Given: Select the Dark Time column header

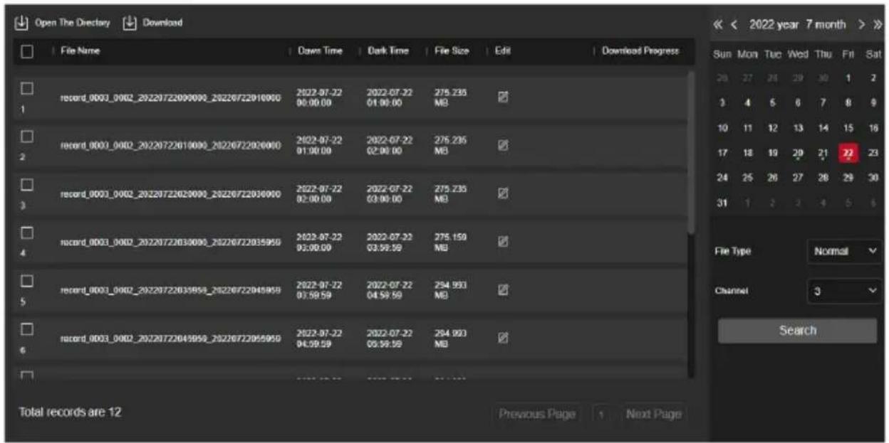Looking at the screenshot, I should pos(389,51).
